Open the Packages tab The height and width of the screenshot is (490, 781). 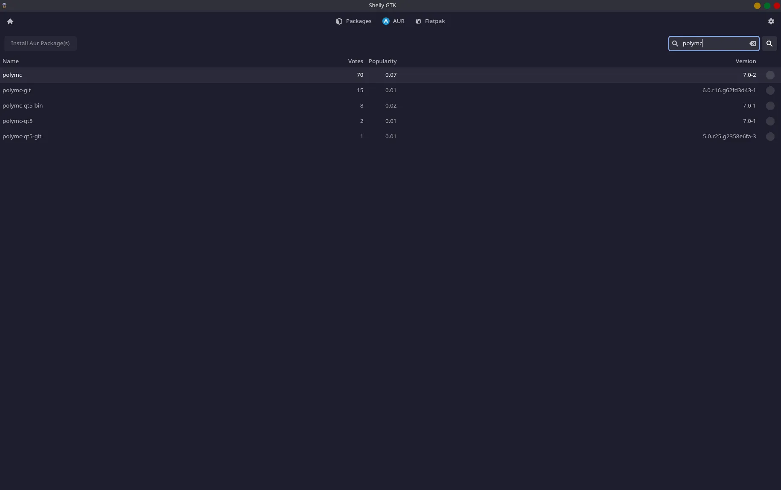354,21
